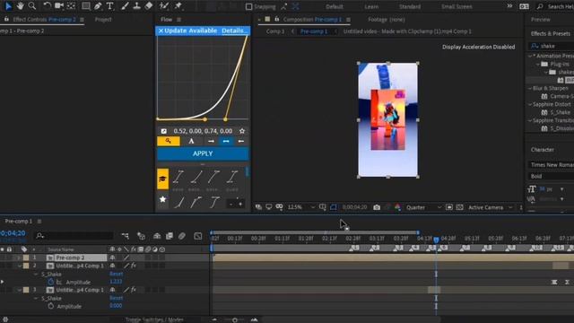Select the Pan Behind anchor tool
Image resolution: width=574 pixels, height=323 pixels.
point(71,6)
